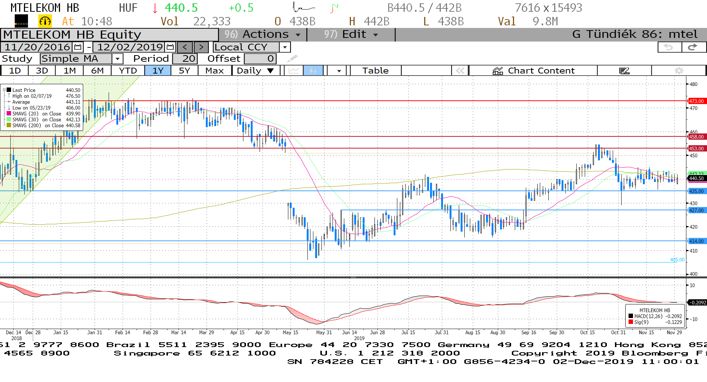This screenshot has width=707, height=382.
Task: Open Local CCY currency dropdown arrow
Action: pyautogui.click(x=285, y=47)
